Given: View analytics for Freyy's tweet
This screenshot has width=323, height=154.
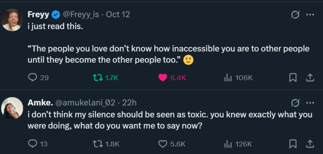Looking at the screenshot, I should click(x=228, y=78).
